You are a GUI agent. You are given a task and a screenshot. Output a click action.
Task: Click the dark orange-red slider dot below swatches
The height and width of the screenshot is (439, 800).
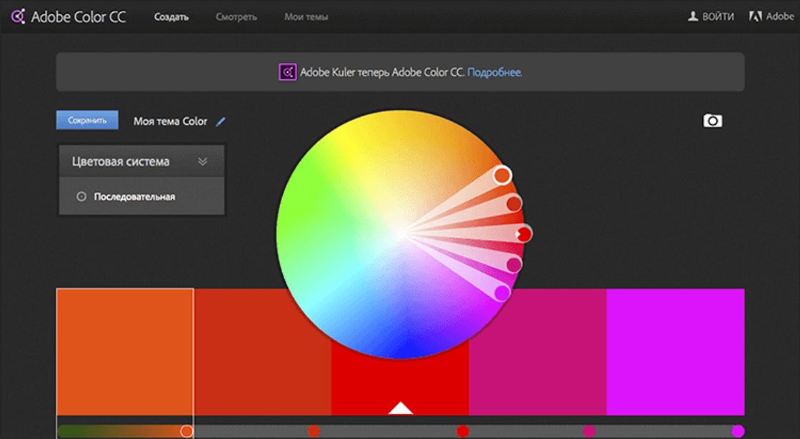(x=314, y=431)
